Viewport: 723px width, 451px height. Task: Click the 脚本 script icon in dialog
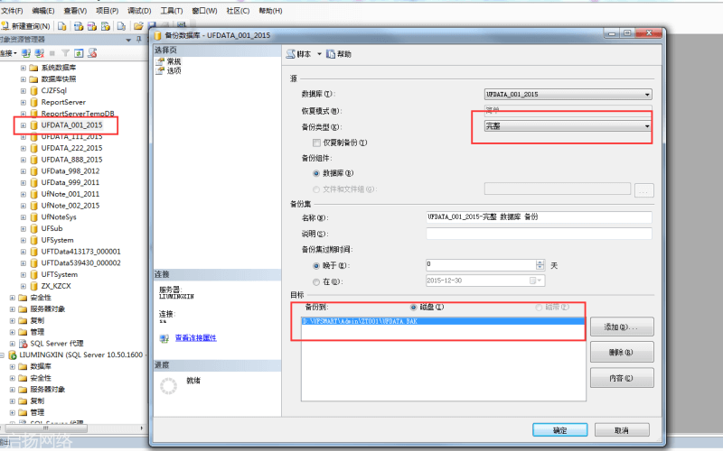click(x=290, y=54)
